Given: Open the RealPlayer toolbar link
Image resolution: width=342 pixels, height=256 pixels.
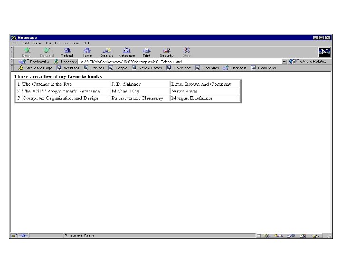Looking at the screenshot, I should pyautogui.click(x=264, y=68).
